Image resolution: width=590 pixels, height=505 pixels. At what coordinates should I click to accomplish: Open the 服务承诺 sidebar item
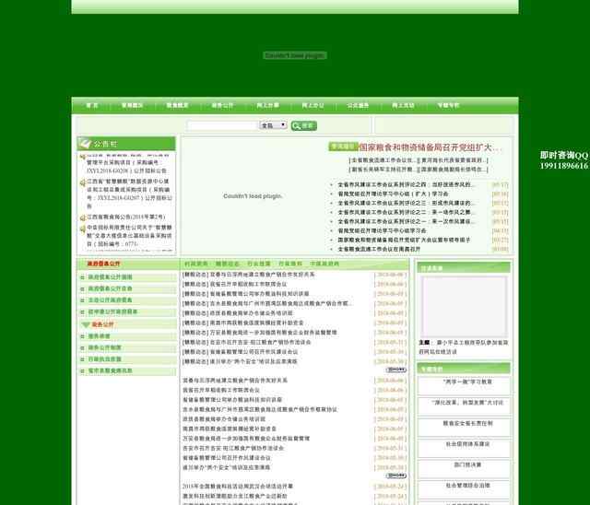99,336
